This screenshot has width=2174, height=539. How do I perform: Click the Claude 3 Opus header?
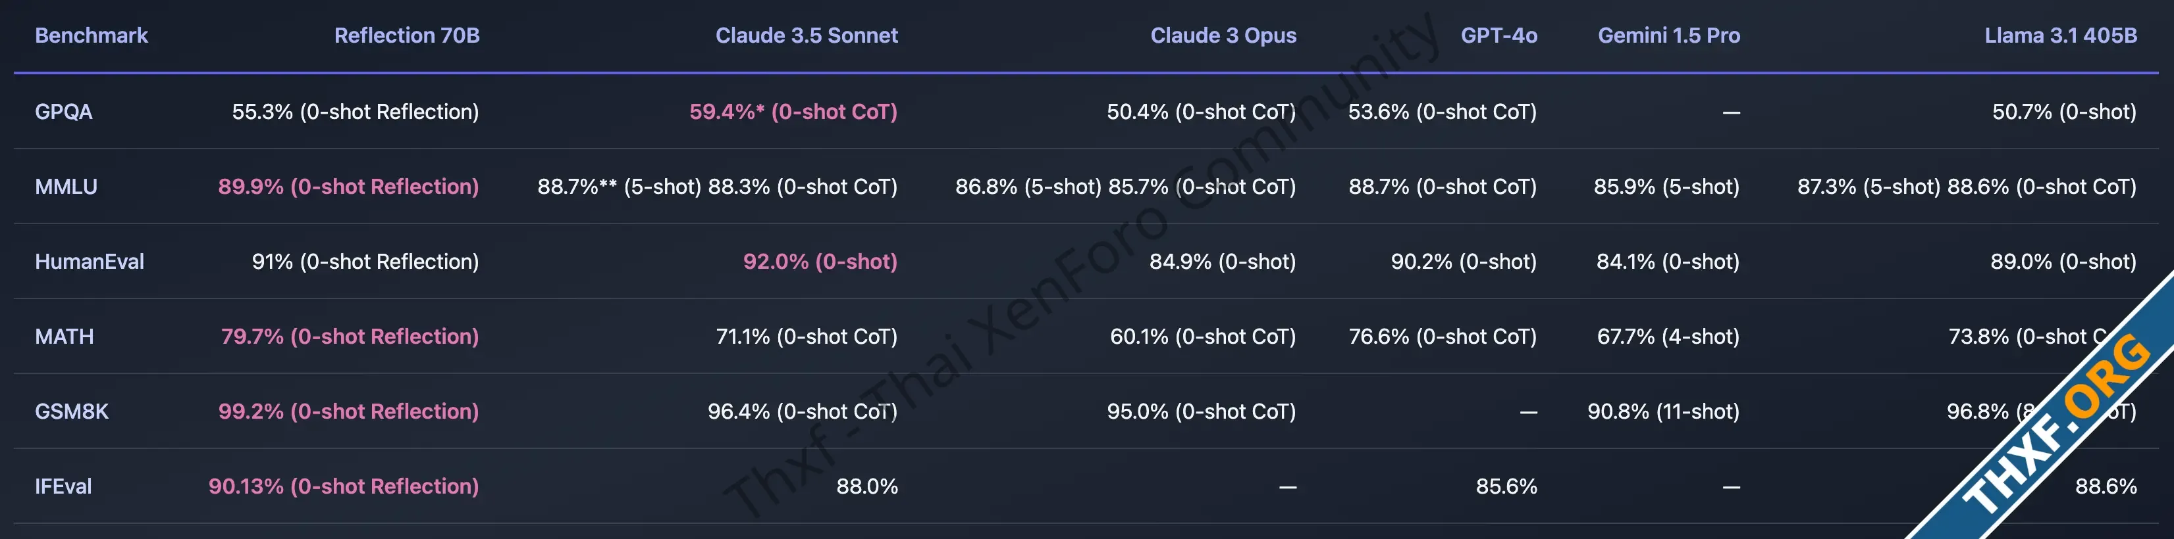1223,35
